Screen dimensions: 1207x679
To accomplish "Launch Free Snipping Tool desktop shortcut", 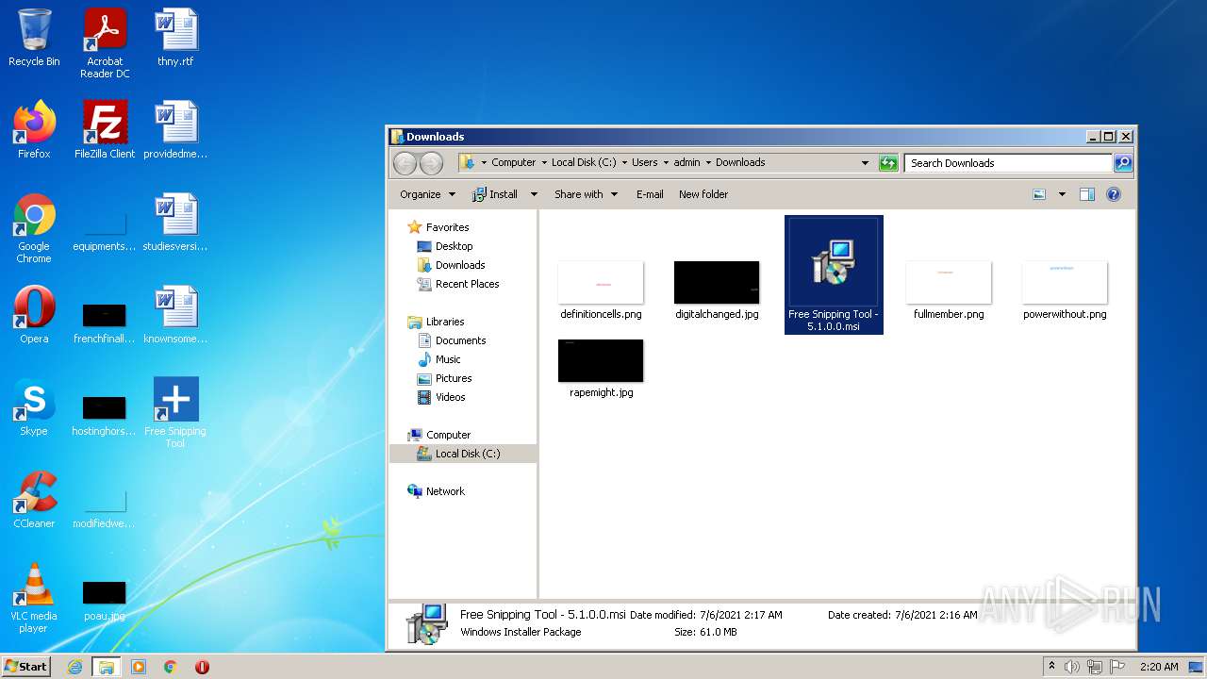I will (175, 413).
